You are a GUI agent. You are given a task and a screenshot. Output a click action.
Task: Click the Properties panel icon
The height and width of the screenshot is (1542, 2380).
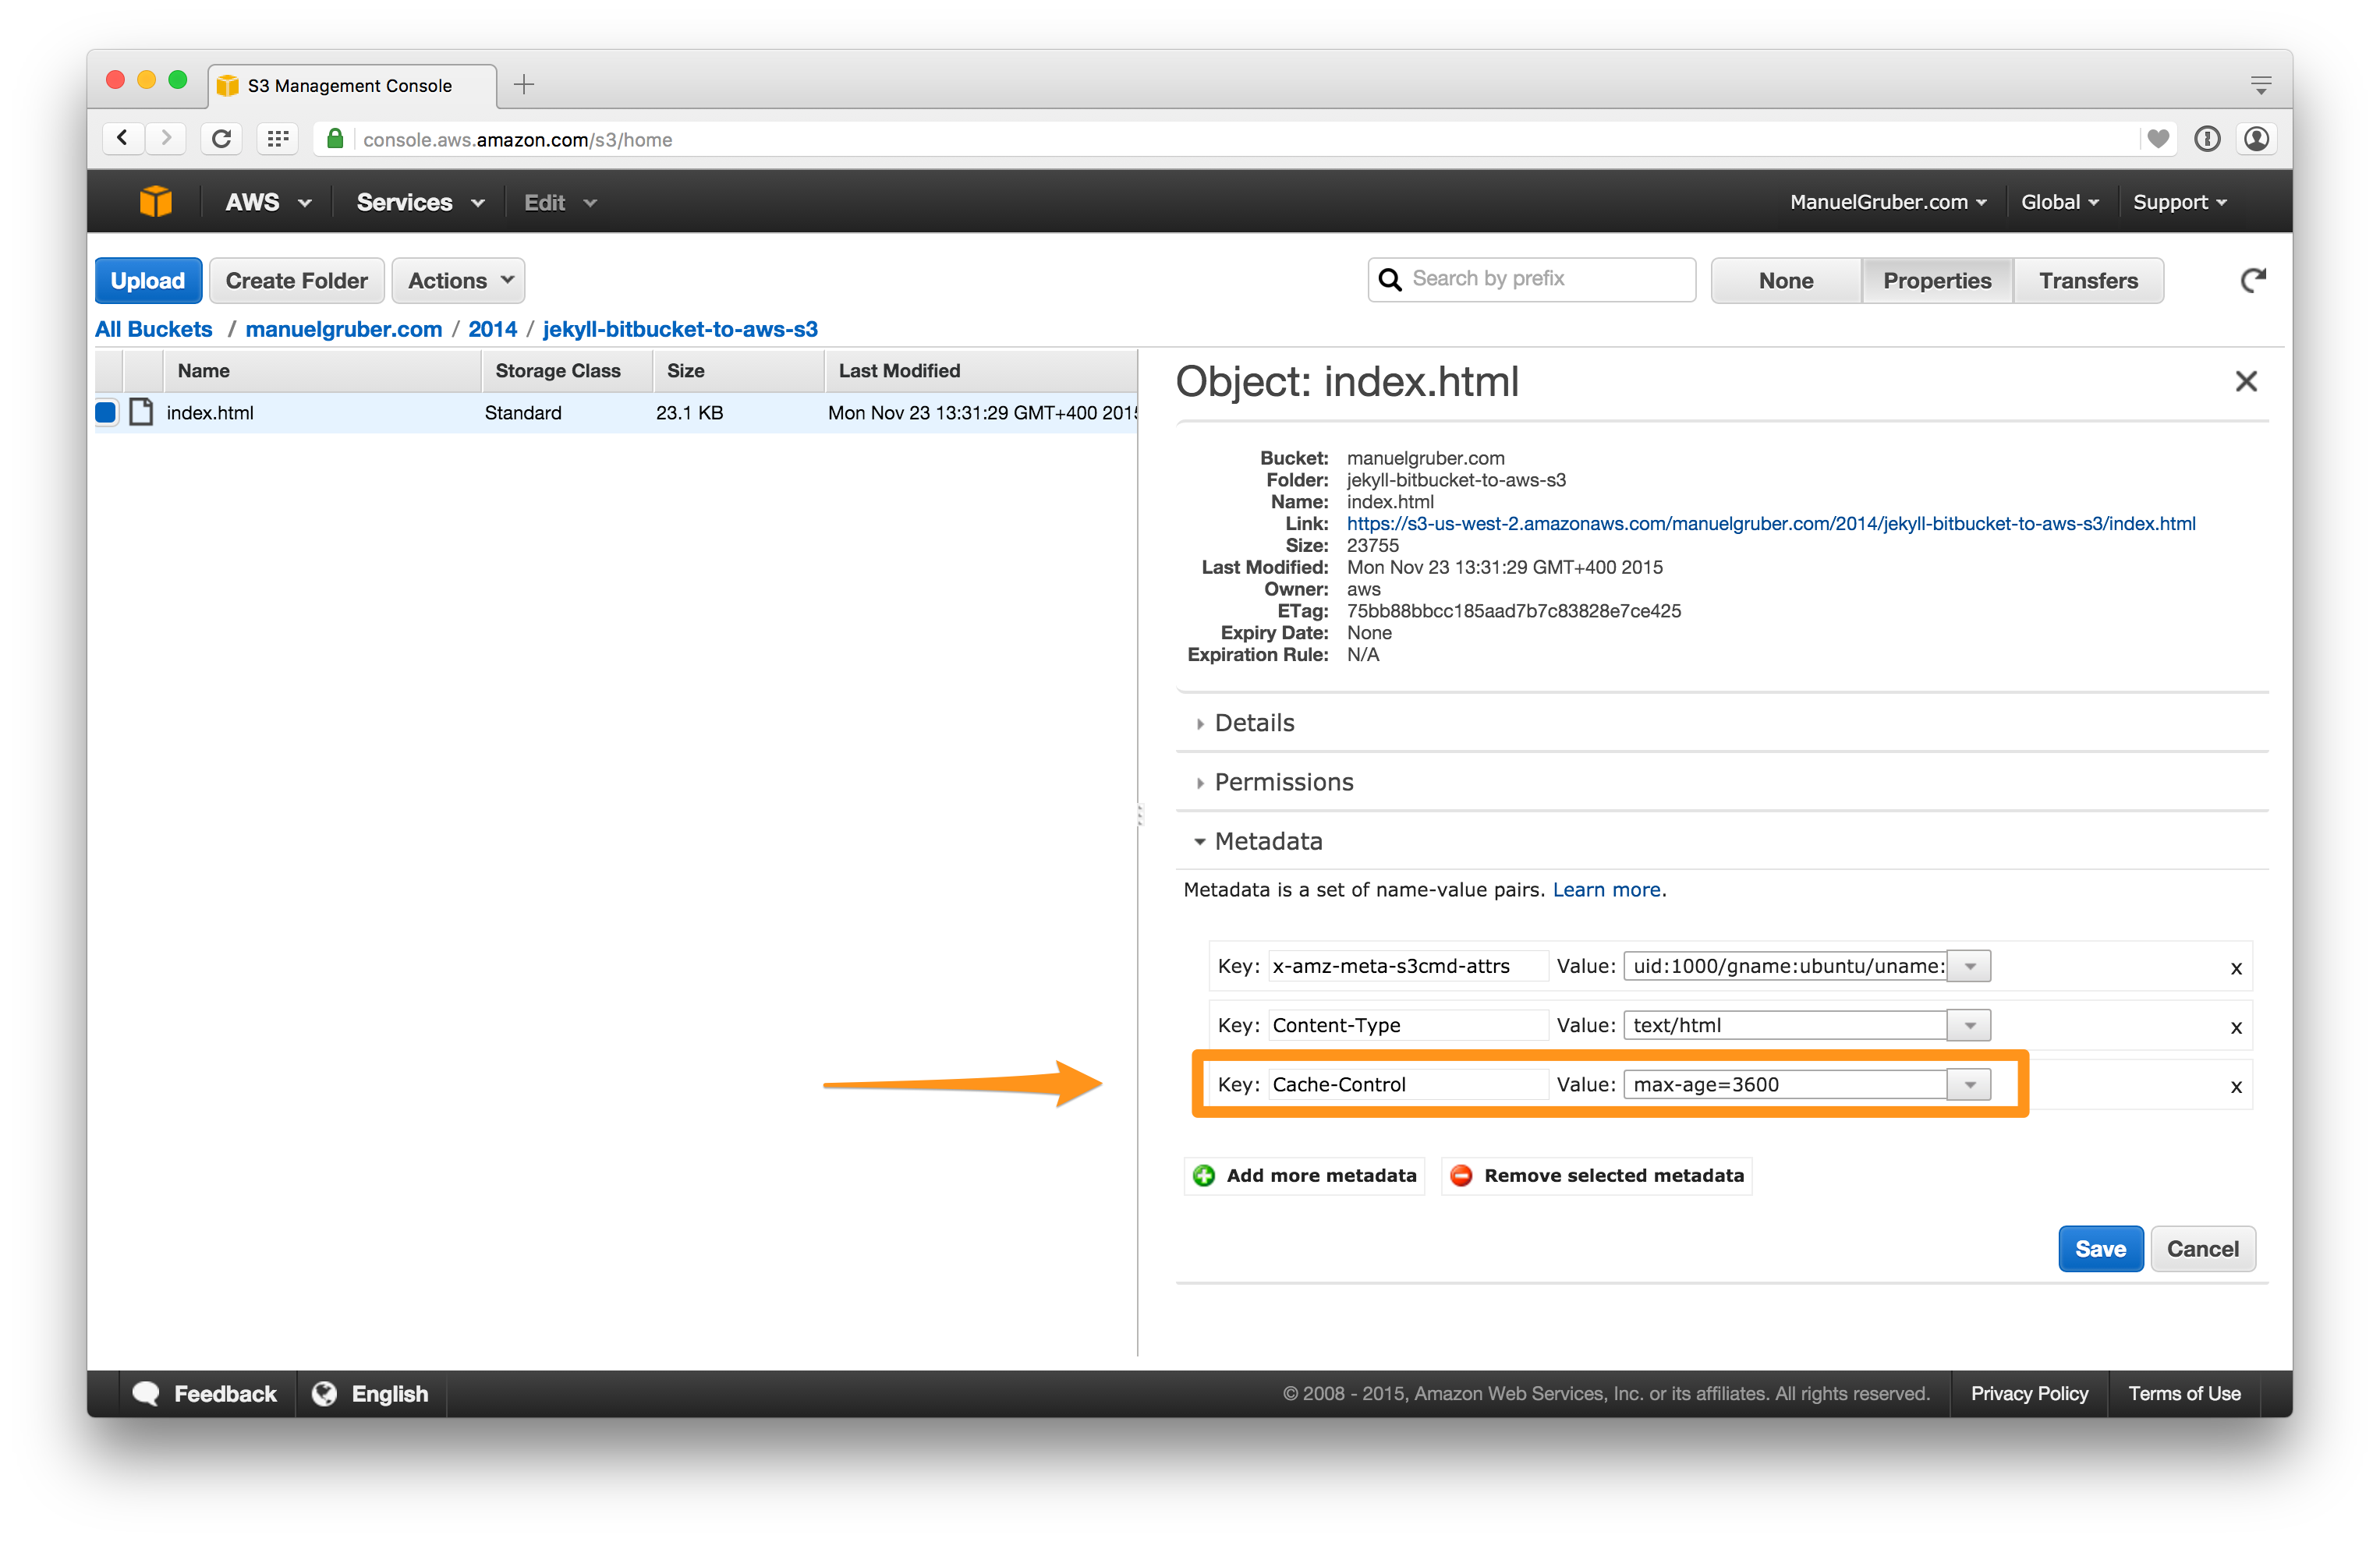pos(1936,279)
